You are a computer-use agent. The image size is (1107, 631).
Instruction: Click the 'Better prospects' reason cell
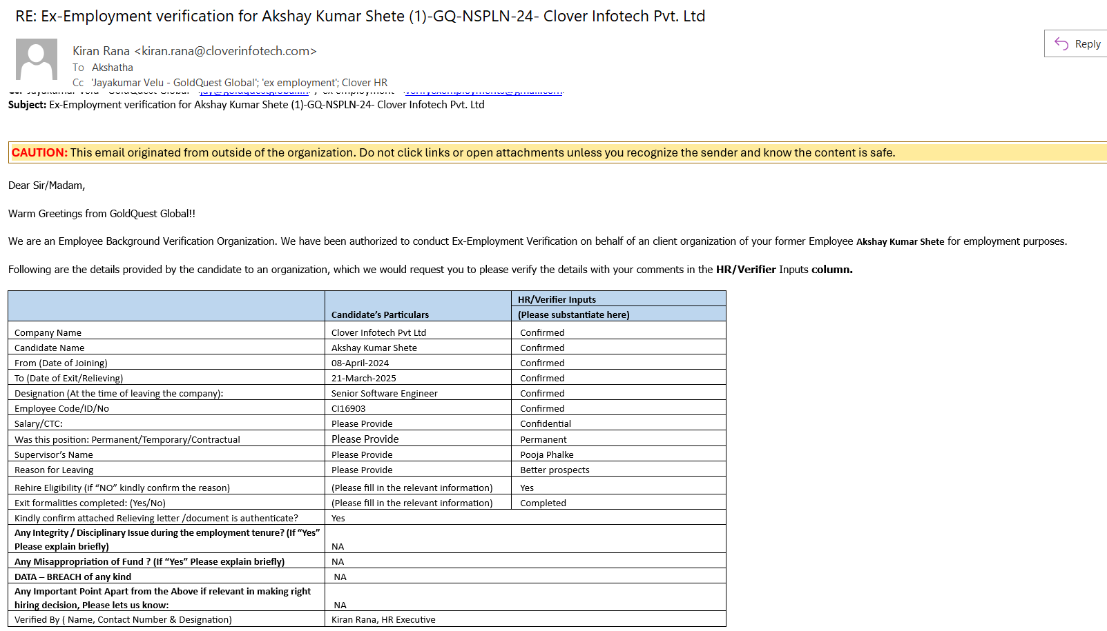tap(555, 470)
